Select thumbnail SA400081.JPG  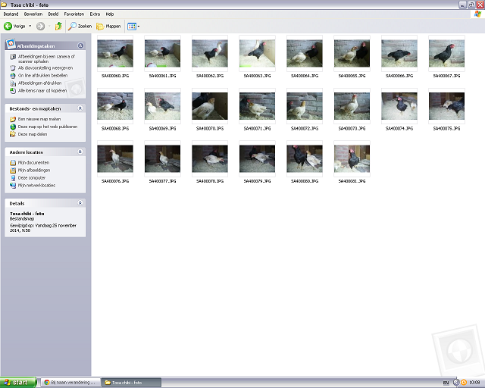[352, 158]
